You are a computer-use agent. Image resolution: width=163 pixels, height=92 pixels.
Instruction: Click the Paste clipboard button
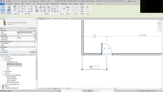15,8
